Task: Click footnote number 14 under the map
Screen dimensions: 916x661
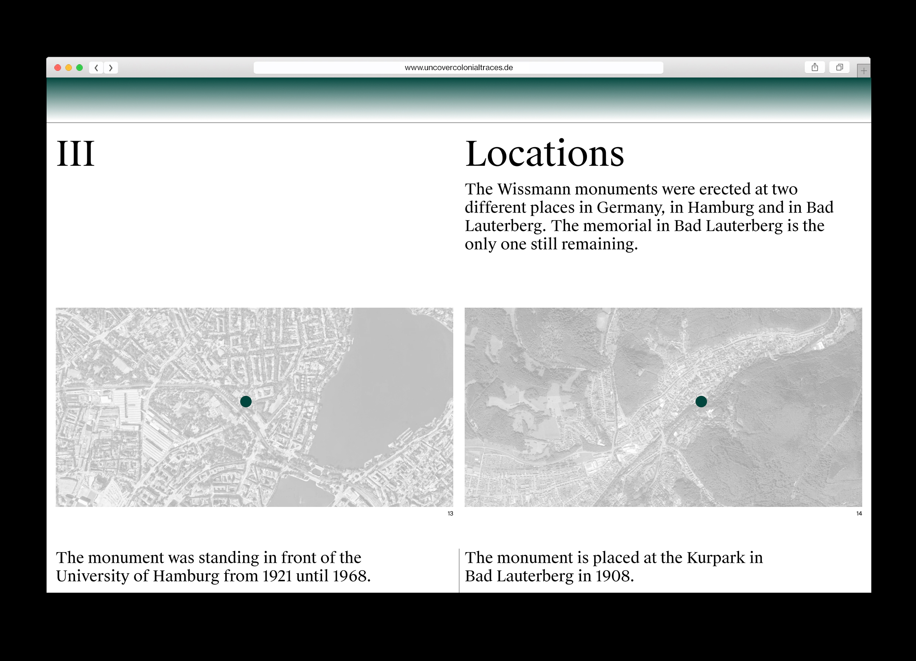Action: coord(859,514)
